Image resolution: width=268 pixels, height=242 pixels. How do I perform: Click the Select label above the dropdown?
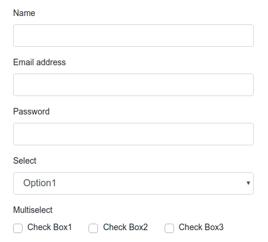[25, 161]
